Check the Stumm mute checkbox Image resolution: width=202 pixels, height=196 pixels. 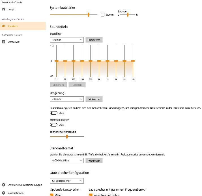(x=102, y=15)
